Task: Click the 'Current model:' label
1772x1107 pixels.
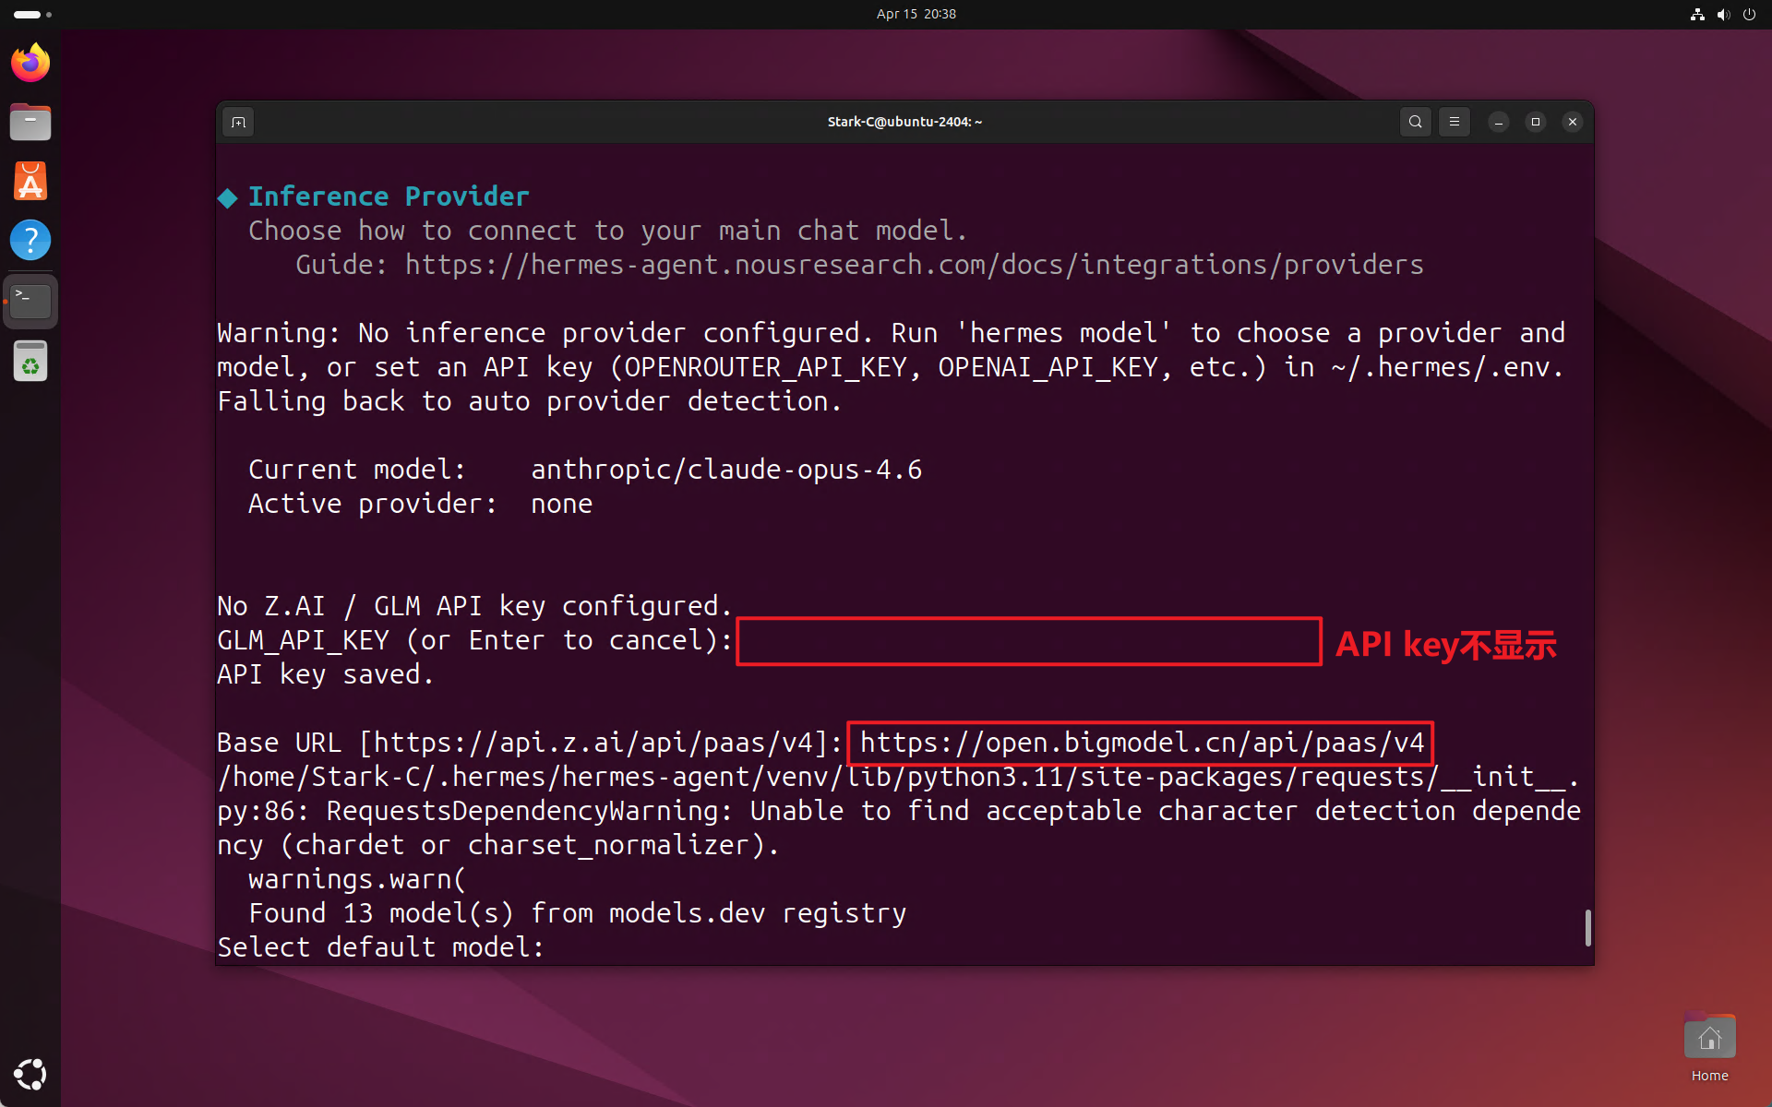Action: click(357, 470)
